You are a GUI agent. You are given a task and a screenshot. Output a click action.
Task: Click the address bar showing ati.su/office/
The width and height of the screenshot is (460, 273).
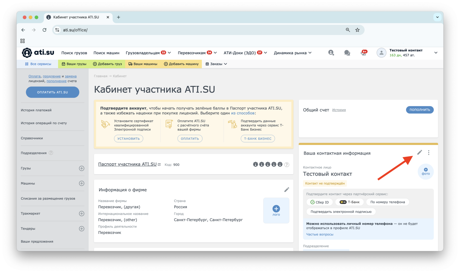tap(192, 30)
